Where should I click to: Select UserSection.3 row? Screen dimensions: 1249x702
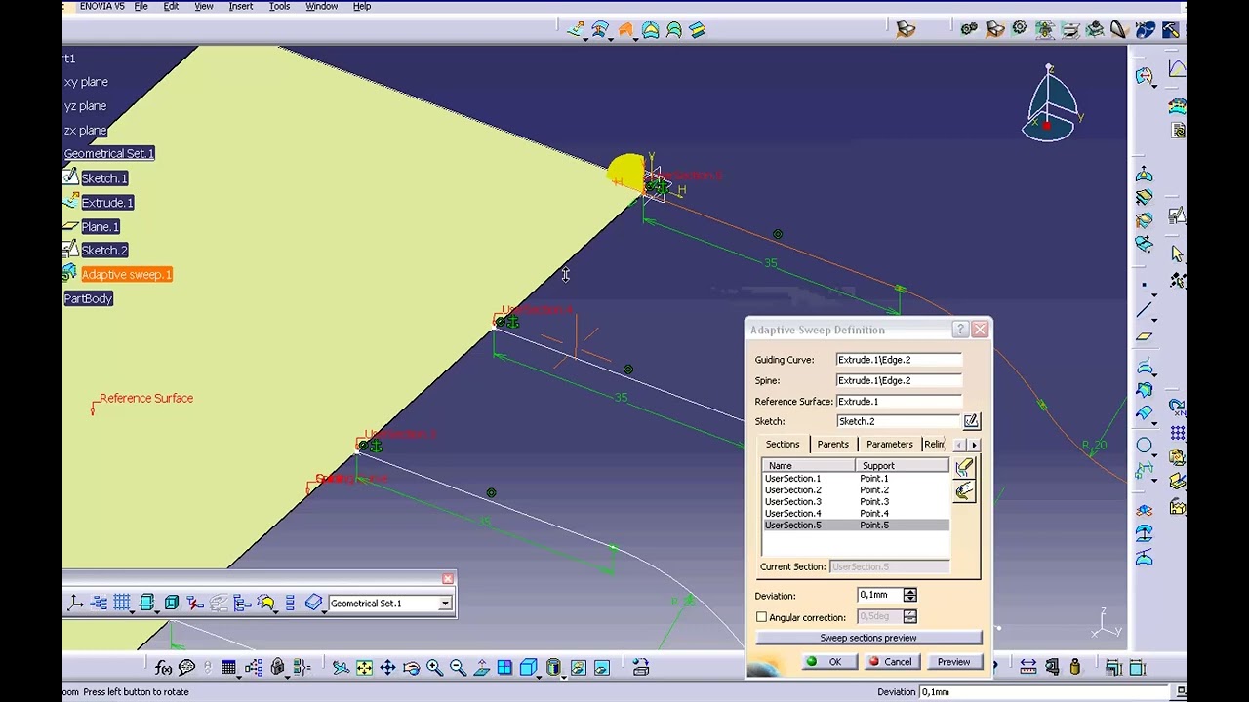(856, 502)
